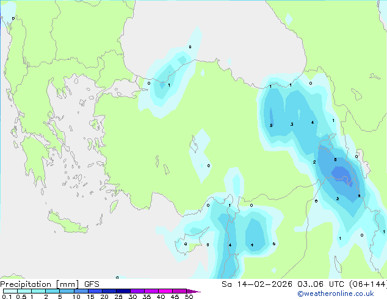Click the "40" legend value

pos(161,297)
